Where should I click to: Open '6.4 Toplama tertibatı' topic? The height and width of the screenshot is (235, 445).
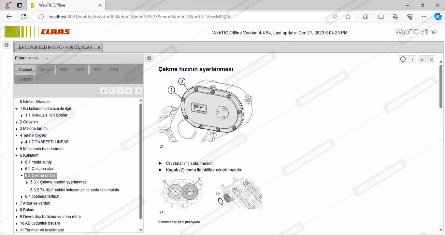pos(43,197)
